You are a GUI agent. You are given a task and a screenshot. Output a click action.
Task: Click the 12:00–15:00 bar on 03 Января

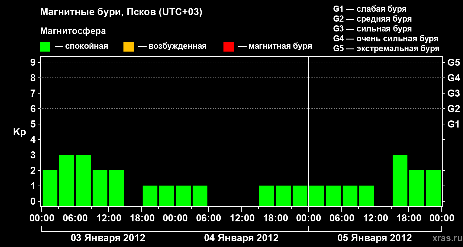click(x=117, y=188)
